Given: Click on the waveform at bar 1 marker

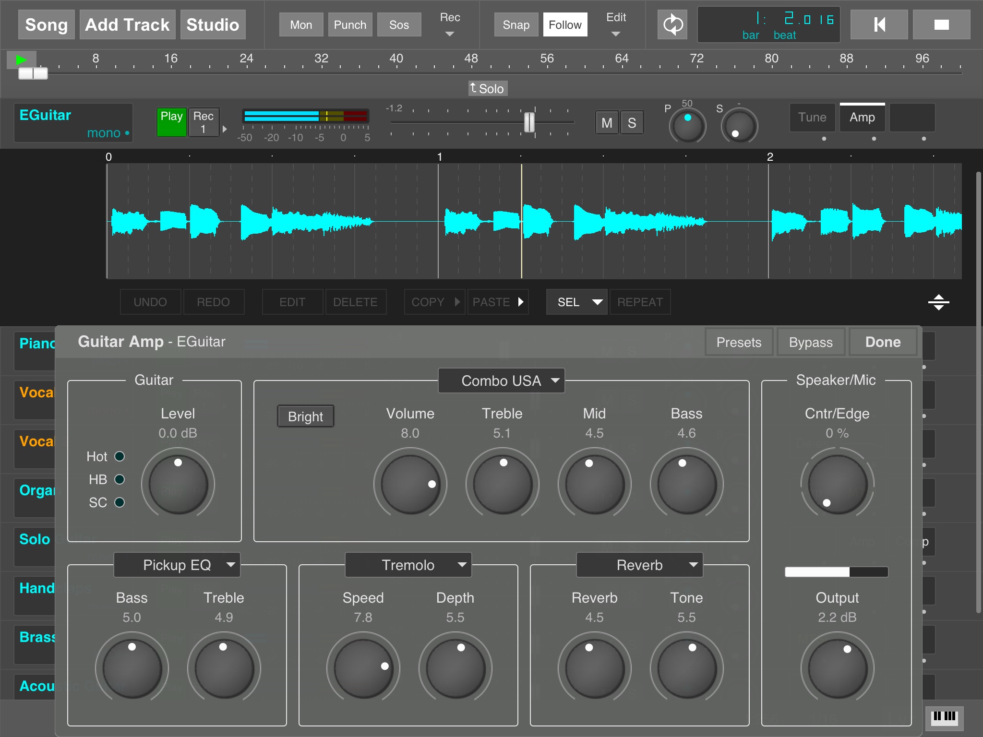Looking at the screenshot, I should click(x=438, y=224).
